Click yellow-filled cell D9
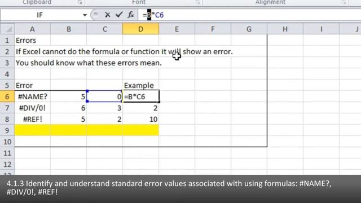Image resolution: width=361 pixels, height=203 pixels. (140, 130)
